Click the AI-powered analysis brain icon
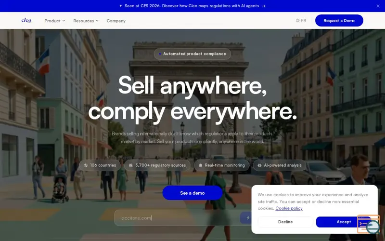The height and width of the screenshot is (241, 385). [x=259, y=165]
